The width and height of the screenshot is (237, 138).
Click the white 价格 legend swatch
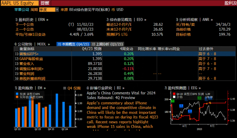coord(174,97)
